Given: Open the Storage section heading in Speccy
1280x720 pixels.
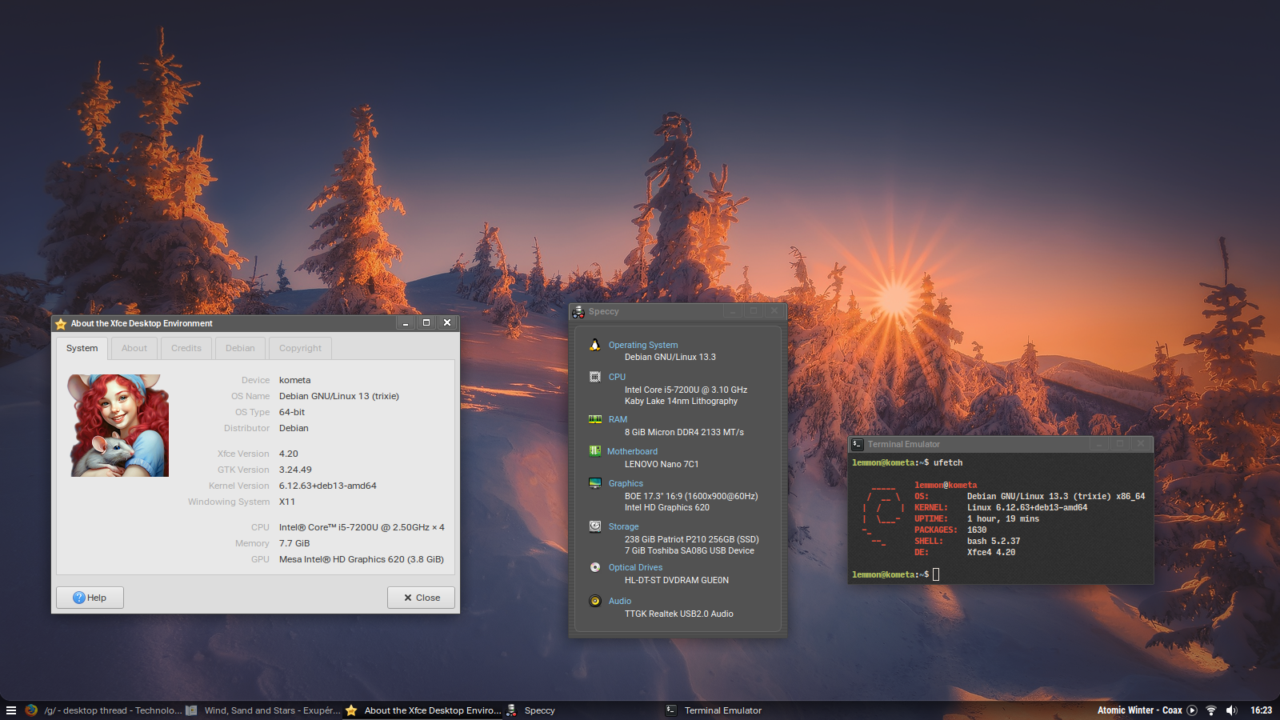Looking at the screenshot, I should tap(623, 526).
